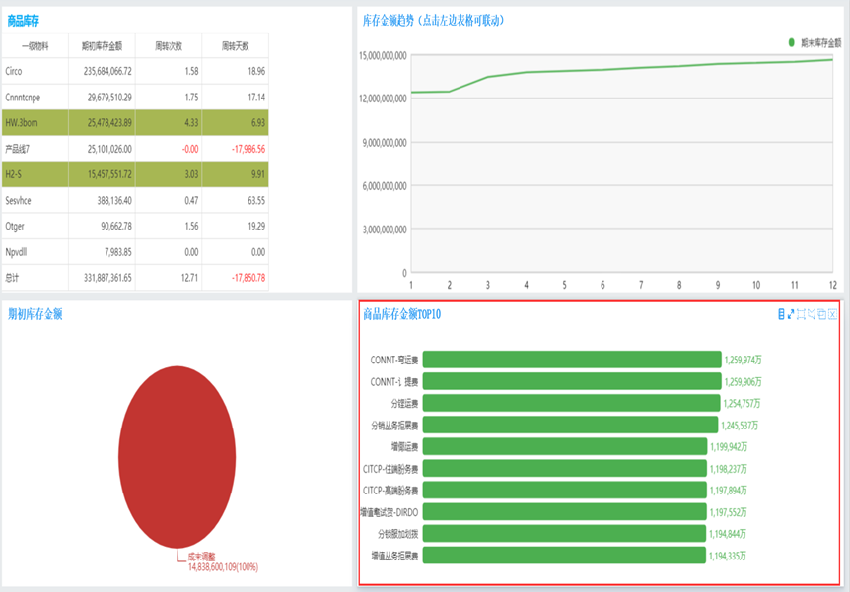Sort by the 期初库存金额 column header
Screen dimensions: 850x592
click(102, 46)
